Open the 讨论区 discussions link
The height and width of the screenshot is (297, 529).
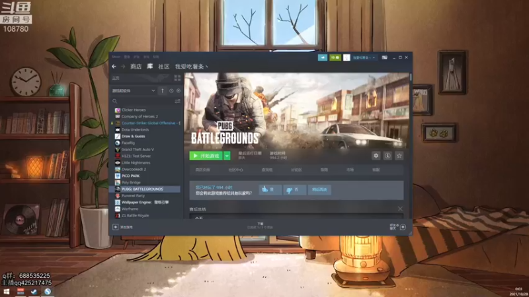click(296, 170)
